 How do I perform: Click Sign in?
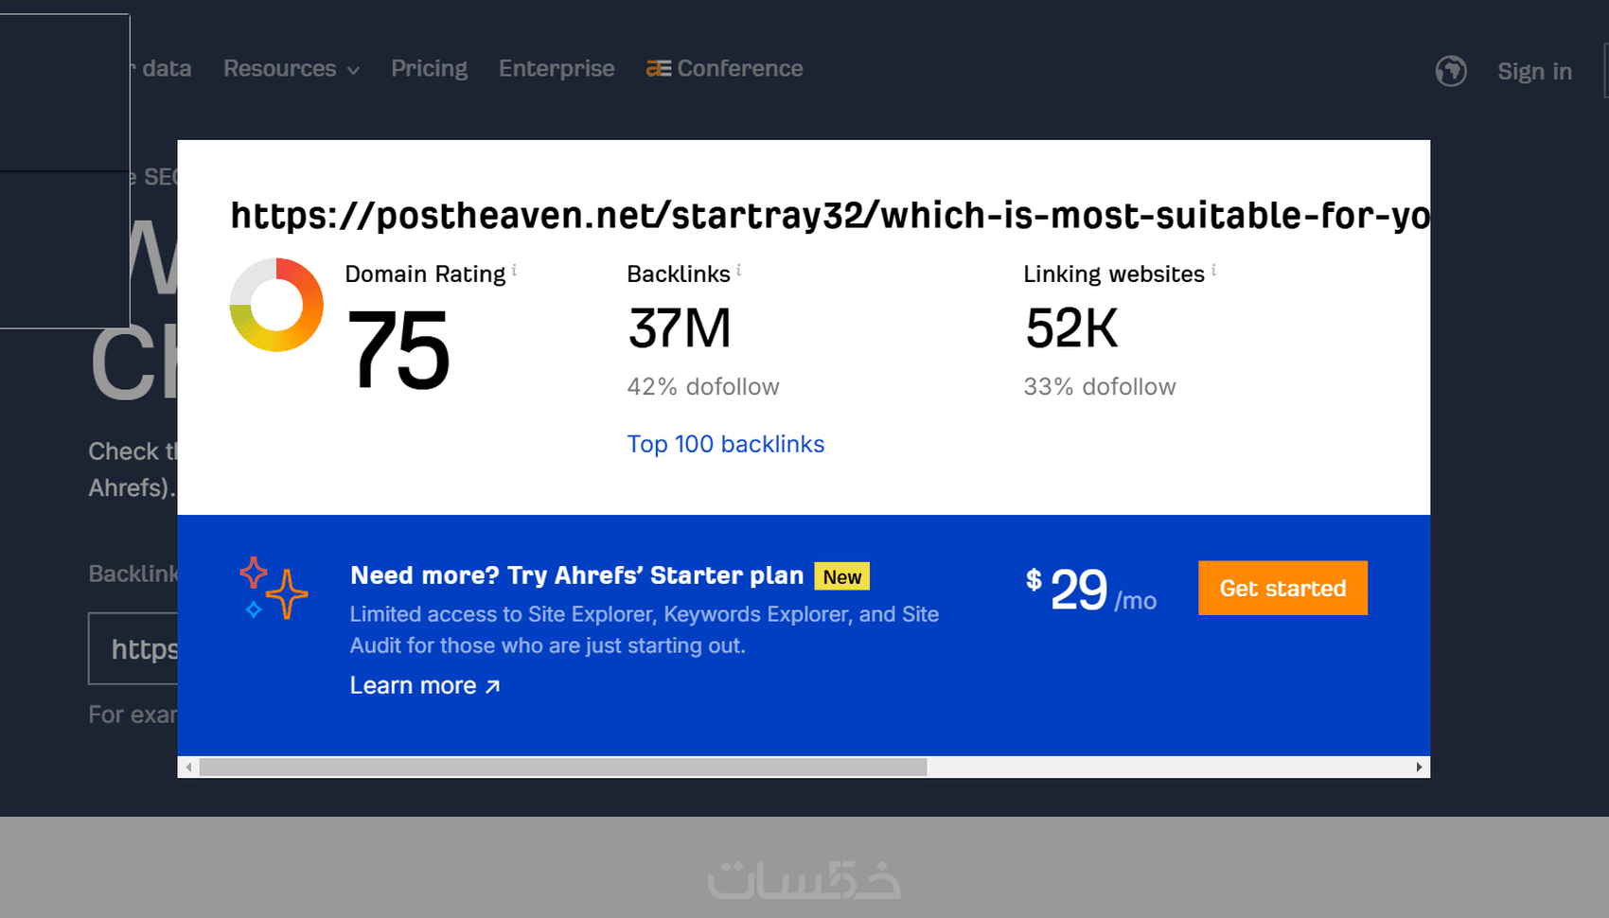pos(1534,71)
